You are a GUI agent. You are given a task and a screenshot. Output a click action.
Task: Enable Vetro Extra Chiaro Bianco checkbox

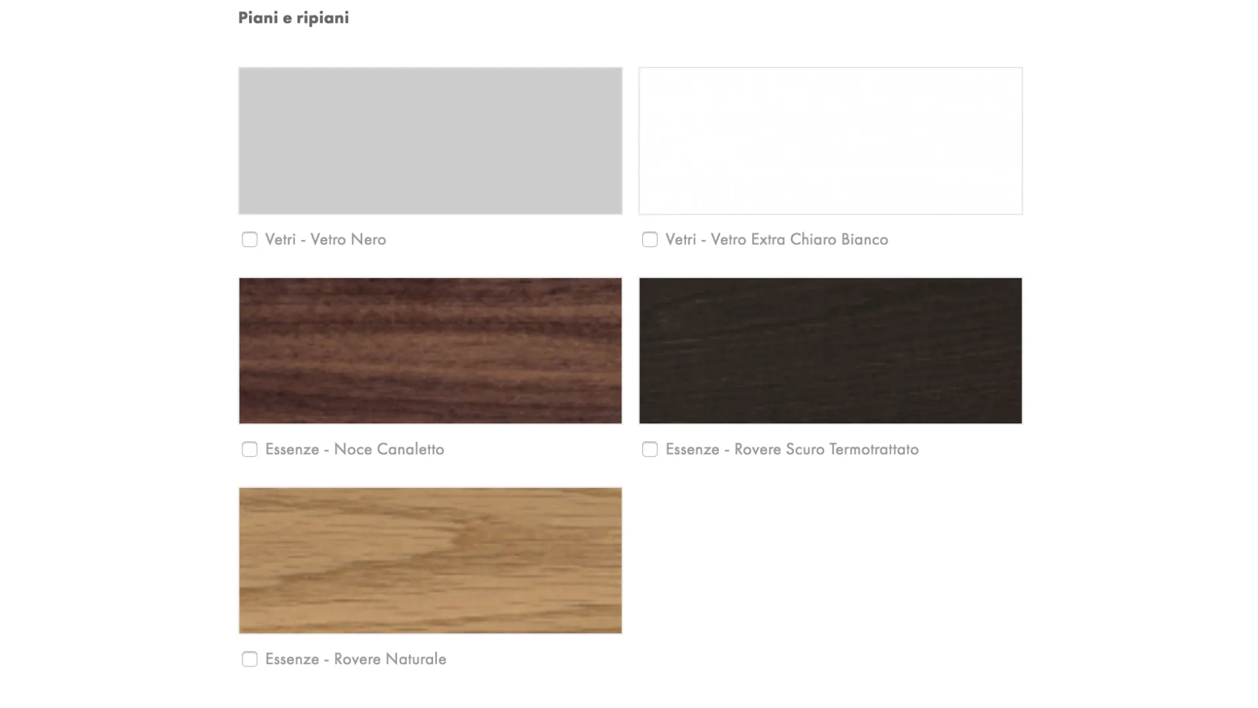650,239
